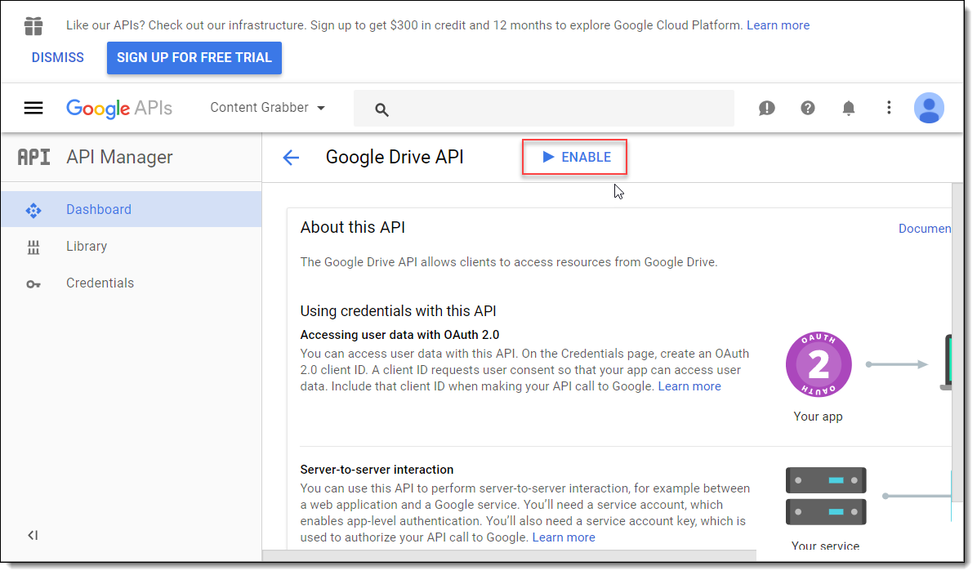Select Credentials in the sidebar
Image resolution: width=977 pixels, height=575 pixels.
tap(132, 283)
